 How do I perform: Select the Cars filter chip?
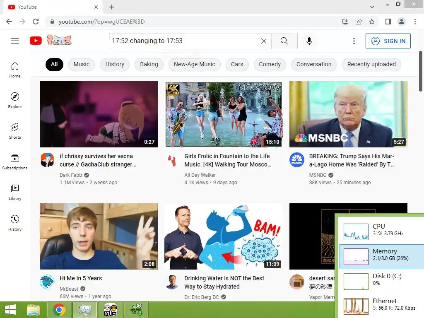click(x=237, y=64)
